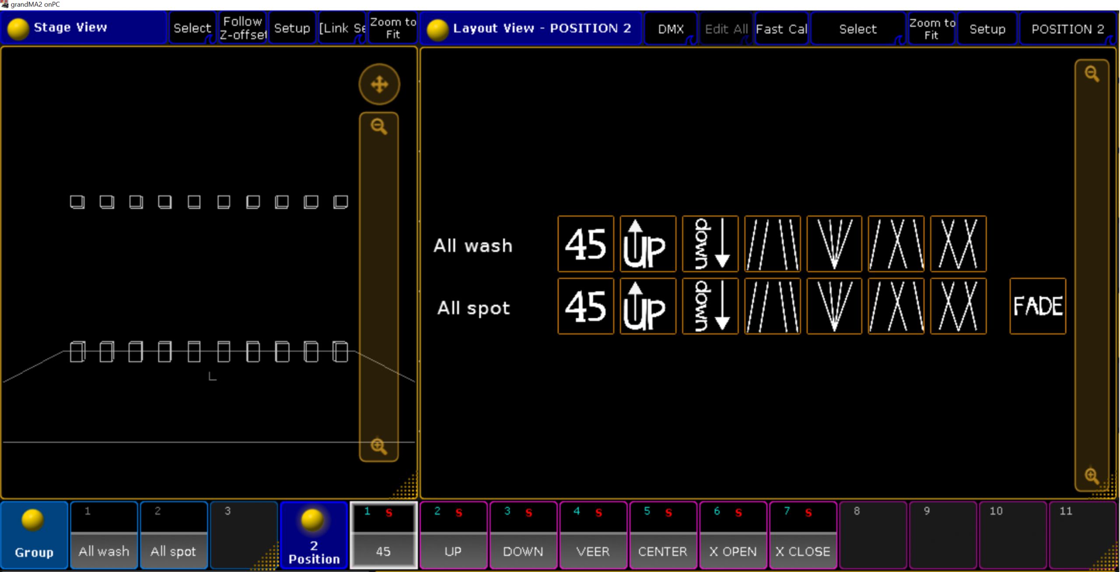Viewport: 1120px width, 572px height.
Task: Zoom out in the Layout View
Action: click(1092, 74)
